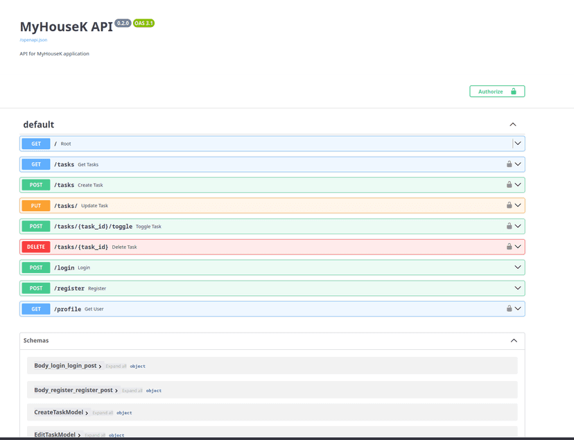
Task: Open the CreateTaskModel schema
Action: point(59,412)
